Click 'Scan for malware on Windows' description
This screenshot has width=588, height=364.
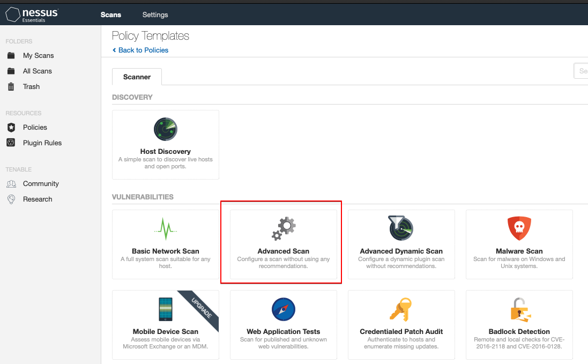[x=519, y=262]
